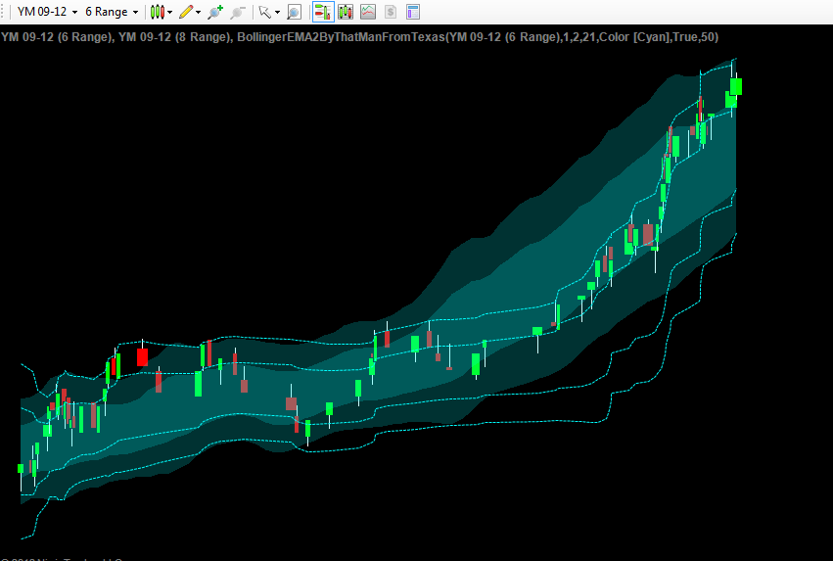Expand the drawing tools dropdown arrow
This screenshot has height=561, width=833.
pyautogui.click(x=198, y=12)
